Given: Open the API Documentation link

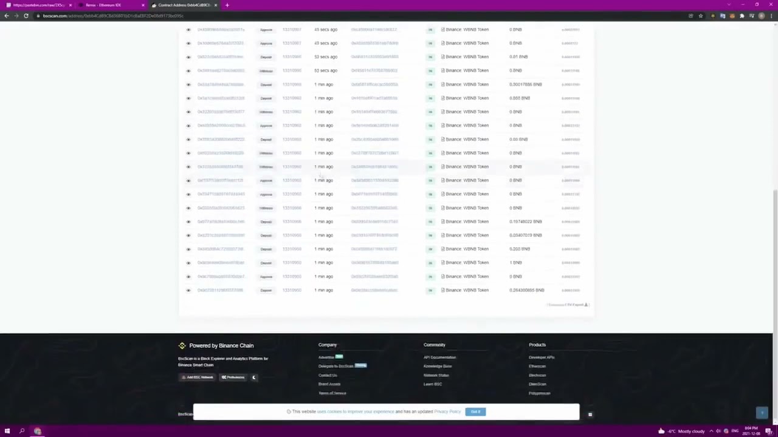Looking at the screenshot, I should point(439,357).
